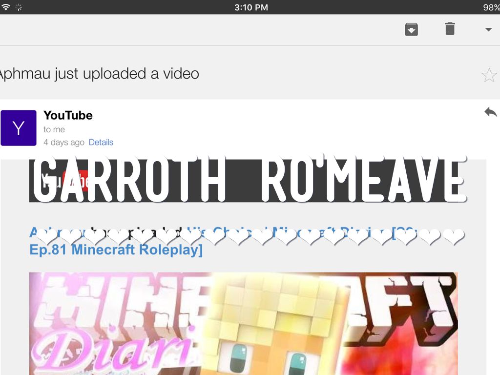Tap the '4 days ago' timestamp
This screenshot has height=375, width=500.
click(64, 143)
